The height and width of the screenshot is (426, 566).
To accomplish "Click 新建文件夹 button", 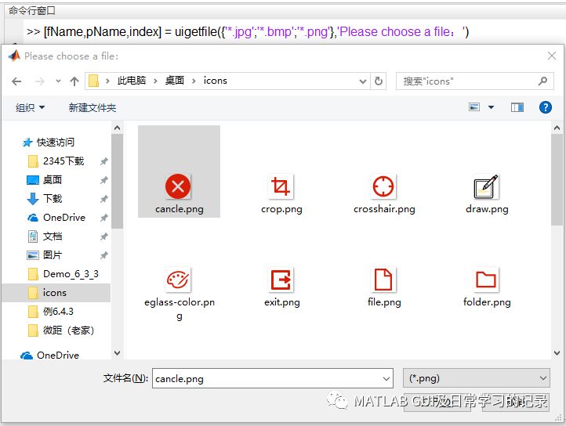I will [93, 107].
